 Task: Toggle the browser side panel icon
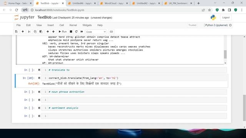[229, 10]
